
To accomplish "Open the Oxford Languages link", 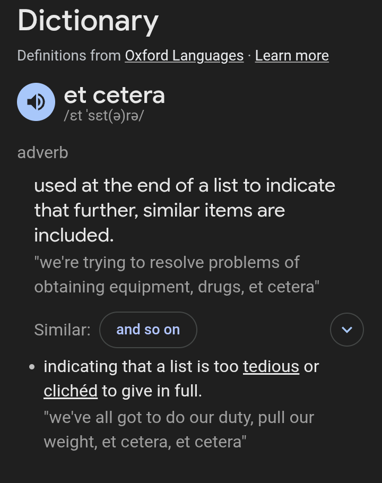I will tap(184, 56).
